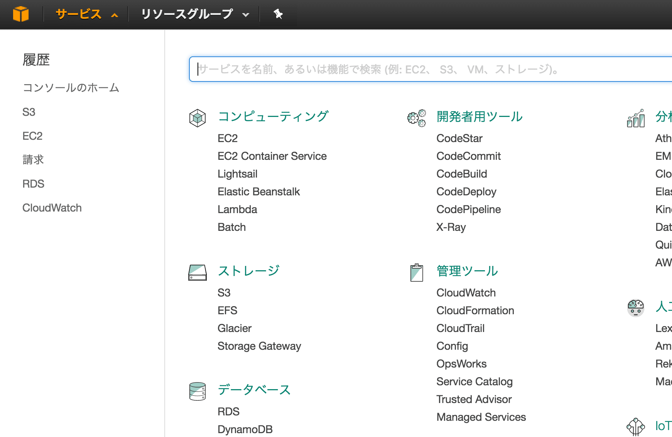The width and height of the screenshot is (672, 437).
Task: Open the DynamoDB service
Action: [245, 429]
